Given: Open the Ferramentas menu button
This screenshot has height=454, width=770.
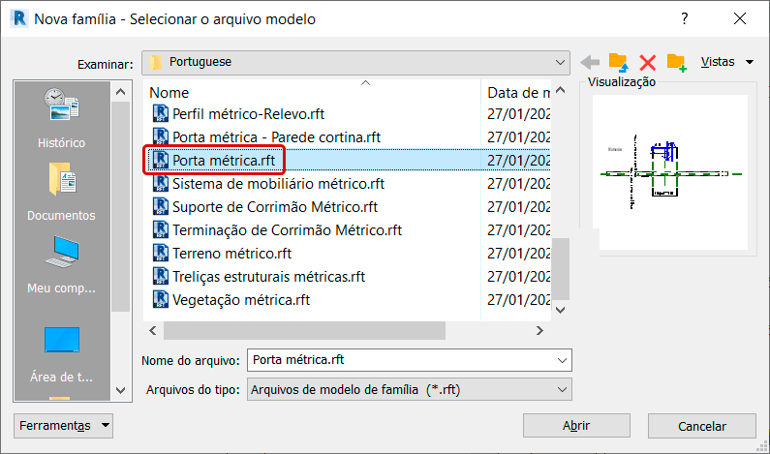Looking at the screenshot, I should click(64, 425).
